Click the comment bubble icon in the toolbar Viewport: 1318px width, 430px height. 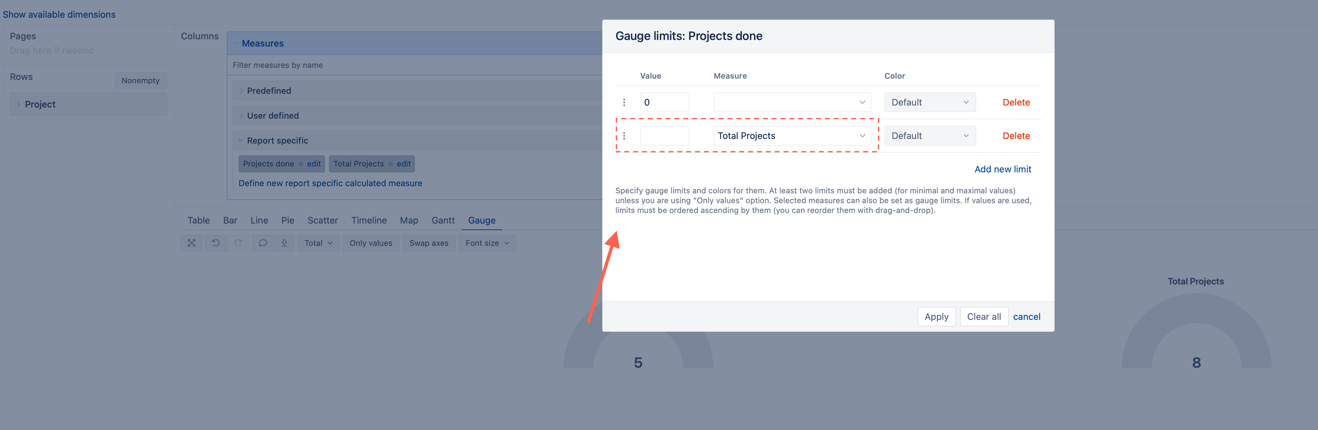click(x=263, y=243)
